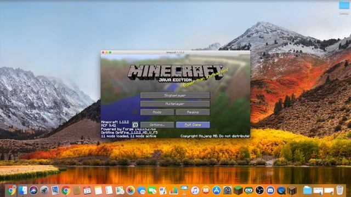Open the Trash
The width and height of the screenshot is (351, 197).
[339, 190]
